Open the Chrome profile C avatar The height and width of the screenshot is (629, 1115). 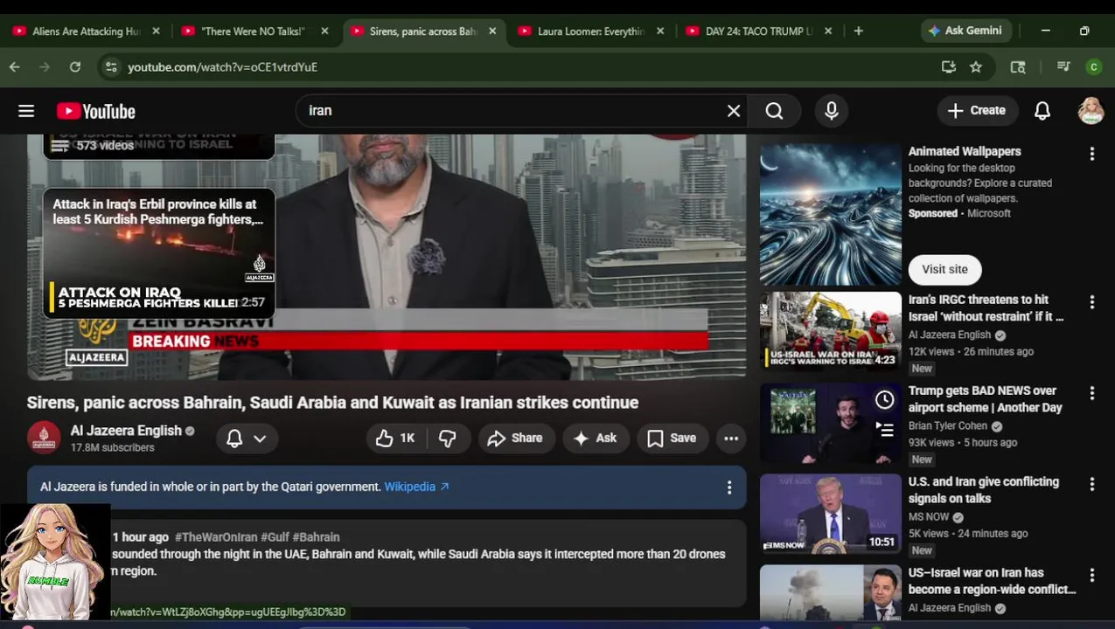(x=1093, y=66)
